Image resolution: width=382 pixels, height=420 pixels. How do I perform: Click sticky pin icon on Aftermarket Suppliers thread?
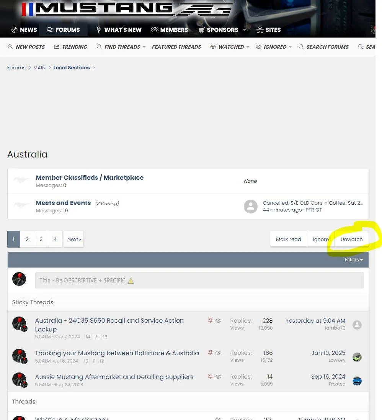(210, 376)
